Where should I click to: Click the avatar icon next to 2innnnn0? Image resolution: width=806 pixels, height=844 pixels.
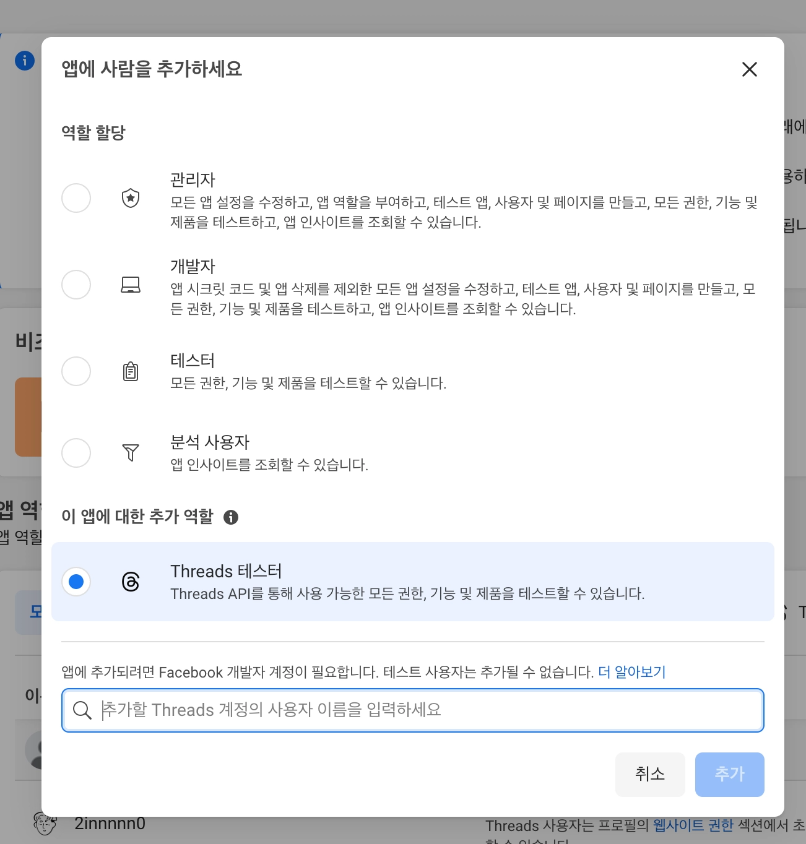click(45, 824)
